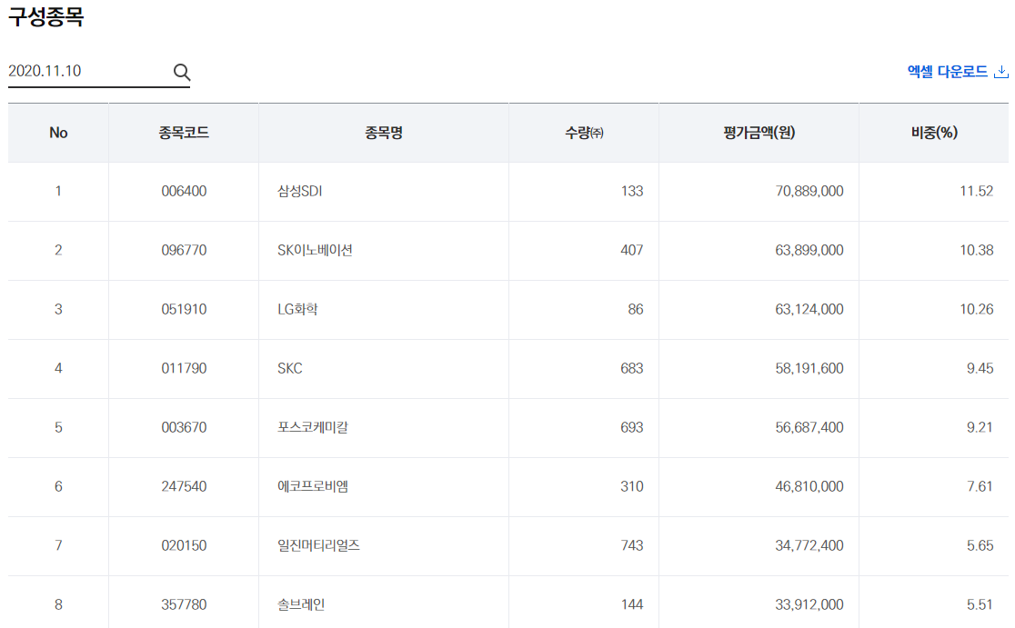Viewport: 1015px width, 628px height.
Task: Select stock code 011790
Action: (184, 369)
